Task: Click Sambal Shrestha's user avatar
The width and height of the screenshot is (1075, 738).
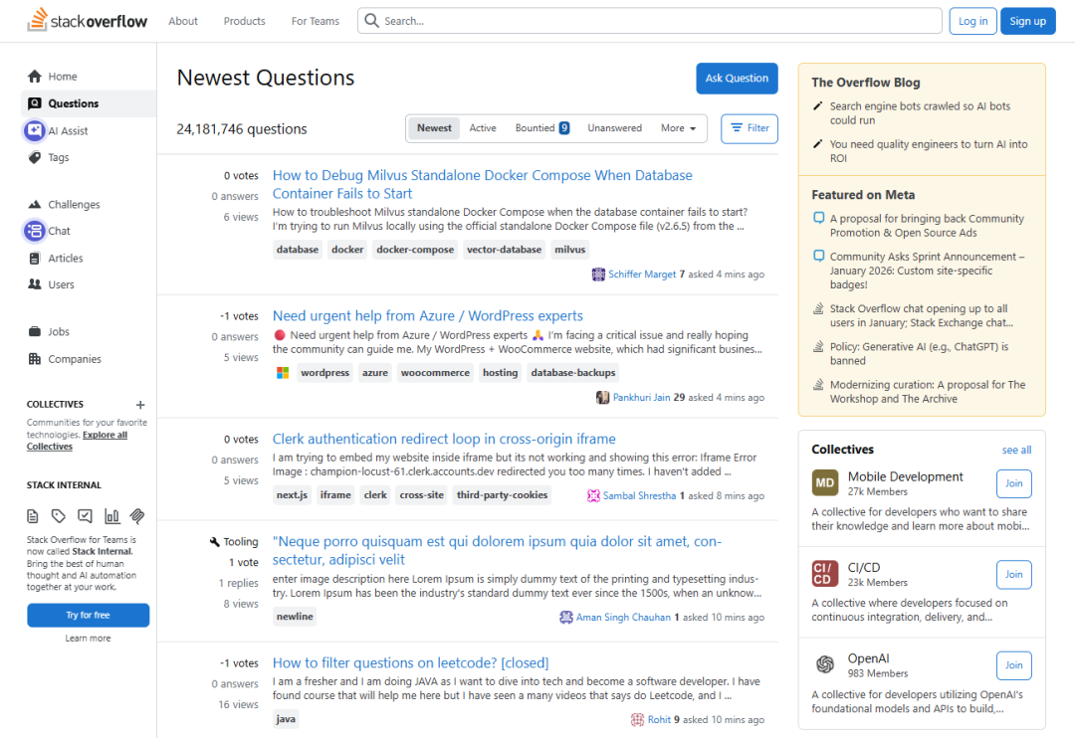Action: click(593, 495)
